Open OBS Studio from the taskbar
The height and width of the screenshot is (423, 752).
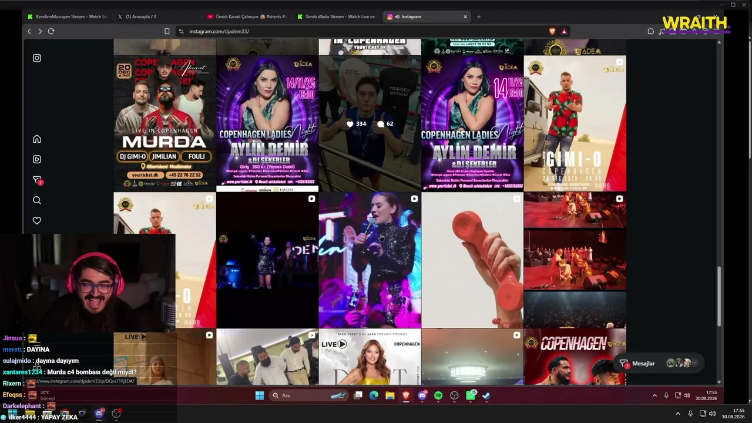tap(454, 395)
